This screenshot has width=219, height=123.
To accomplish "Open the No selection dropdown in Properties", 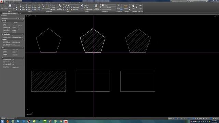I will 9,18.
